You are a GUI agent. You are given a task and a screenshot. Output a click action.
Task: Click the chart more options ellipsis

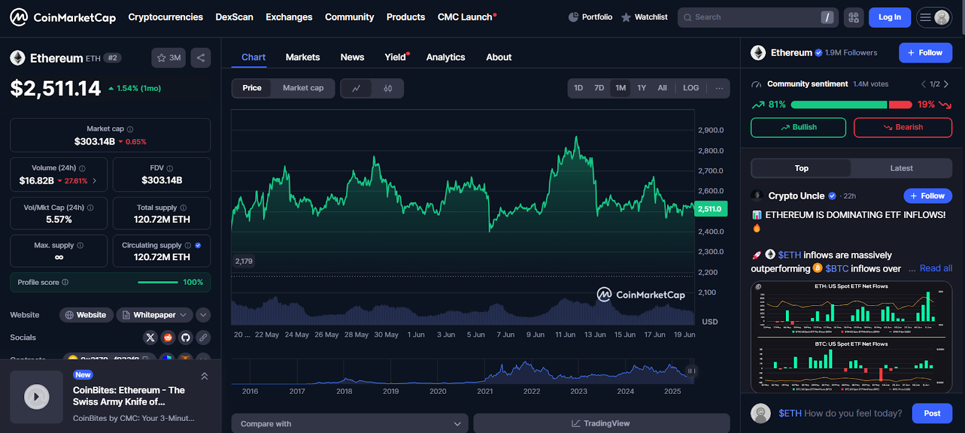[x=719, y=88]
